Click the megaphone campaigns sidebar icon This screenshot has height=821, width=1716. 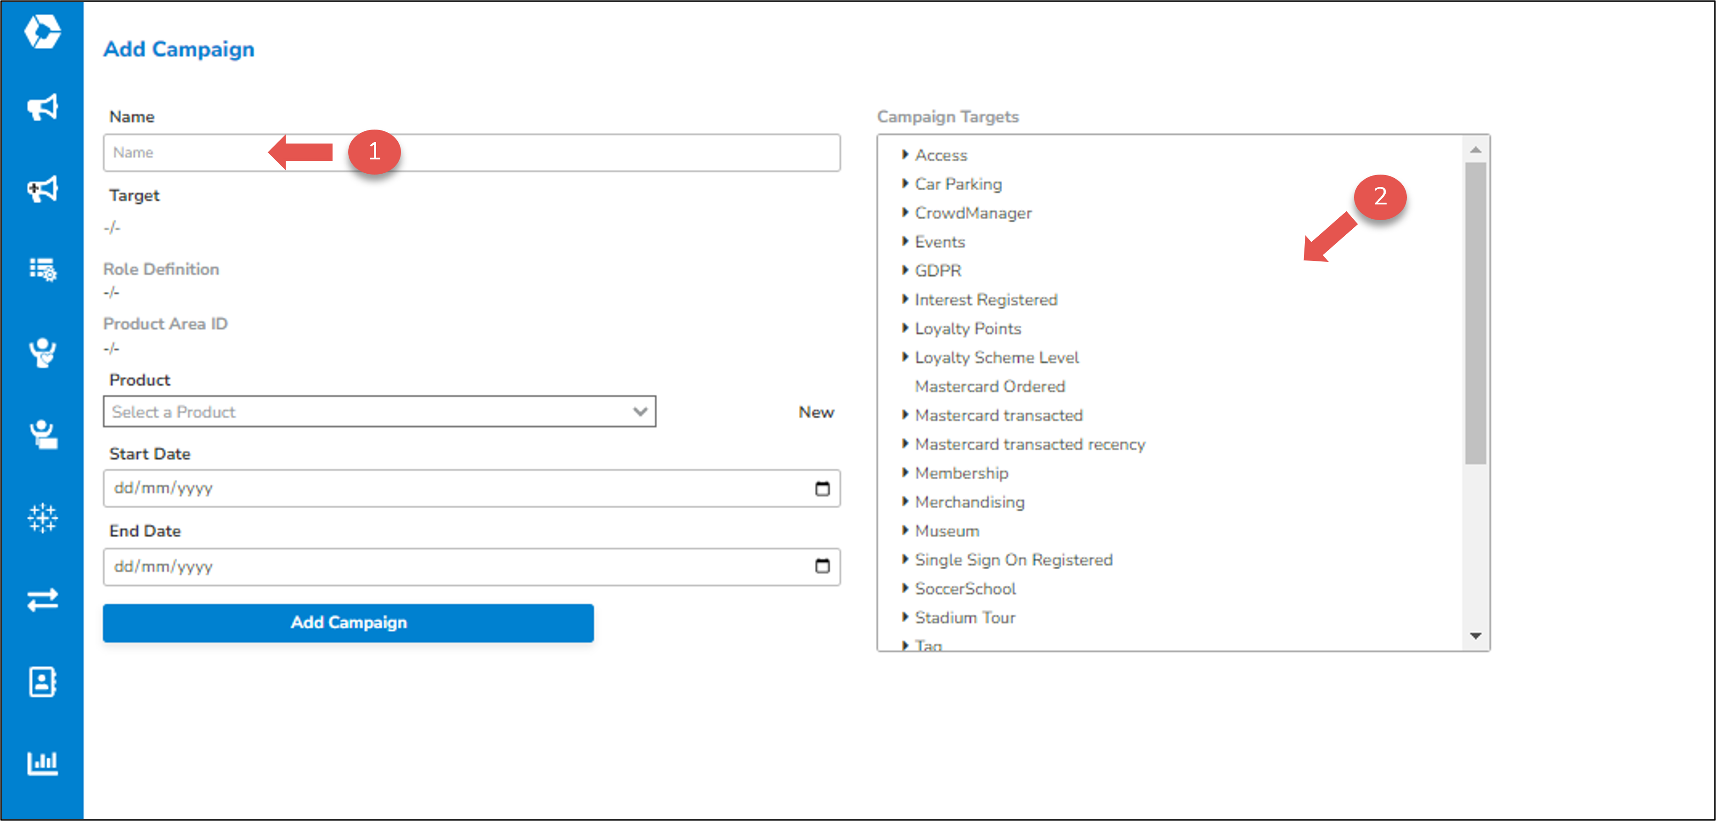pos(43,108)
